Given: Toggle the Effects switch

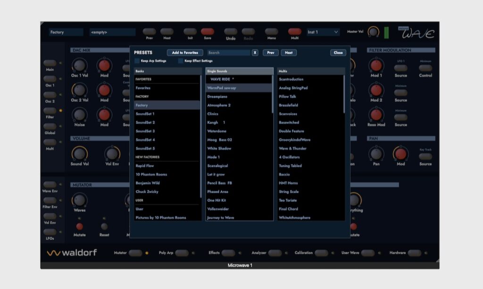Looking at the screenshot, I should point(228,253).
